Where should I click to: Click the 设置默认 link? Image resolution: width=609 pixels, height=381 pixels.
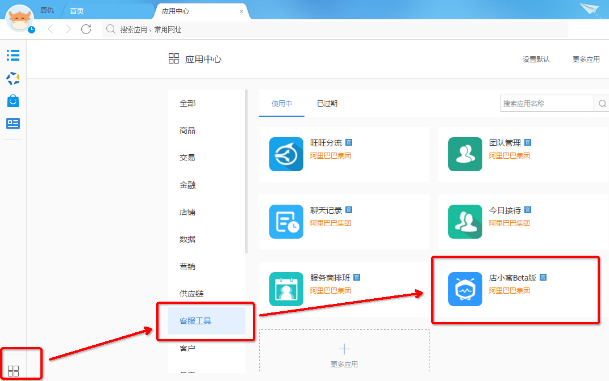pos(536,59)
